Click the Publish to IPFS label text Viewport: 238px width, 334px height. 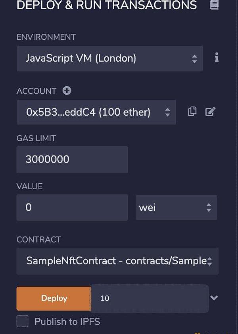click(x=67, y=321)
